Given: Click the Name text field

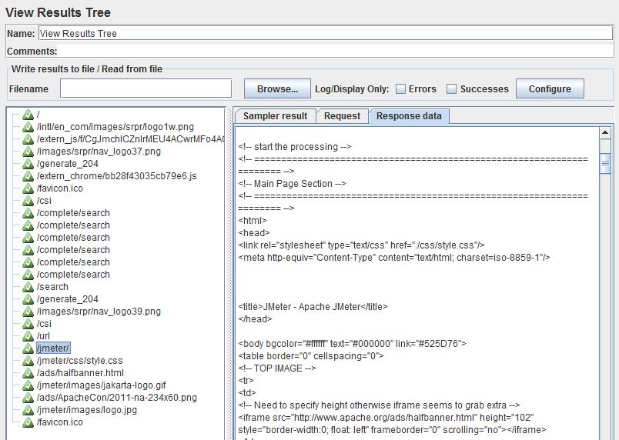Looking at the screenshot, I should [325, 34].
